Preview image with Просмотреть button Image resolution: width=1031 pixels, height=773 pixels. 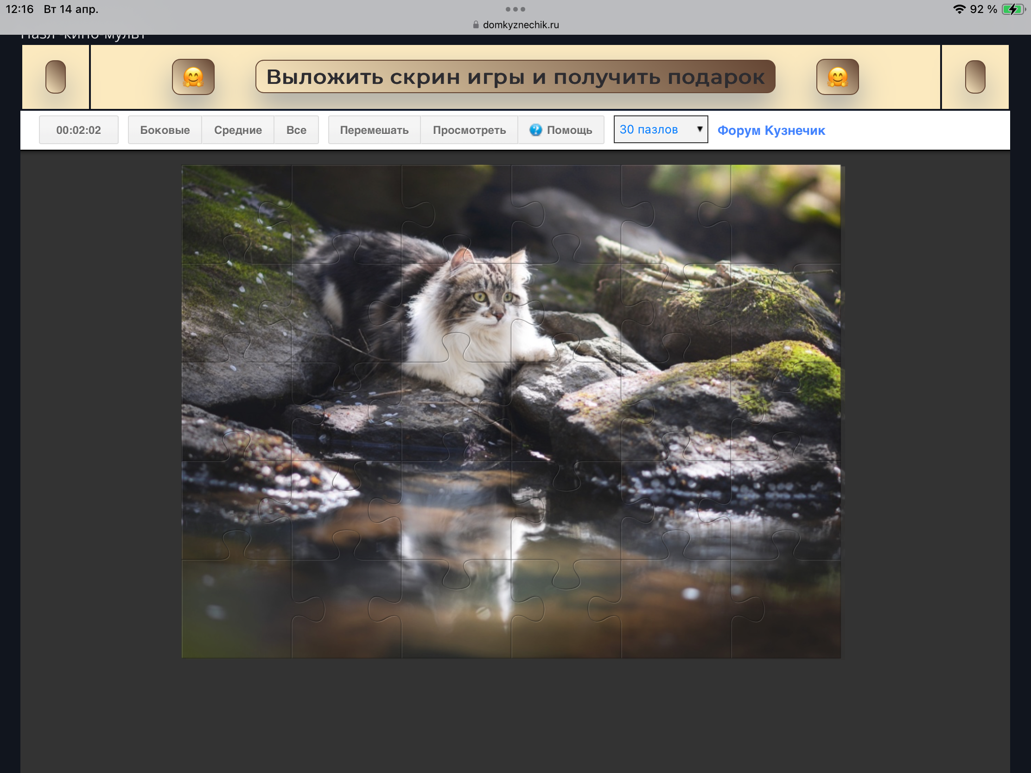469,130
